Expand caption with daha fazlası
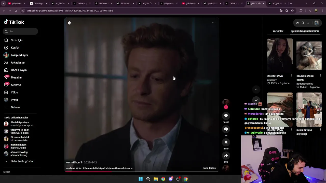 tap(209, 168)
